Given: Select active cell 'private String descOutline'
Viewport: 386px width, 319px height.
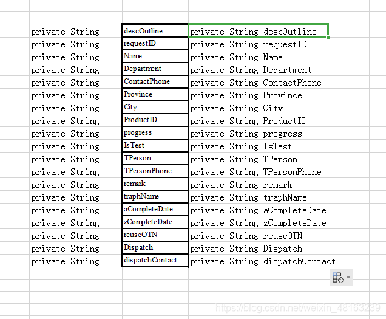Looking at the screenshot, I should pos(258,31).
